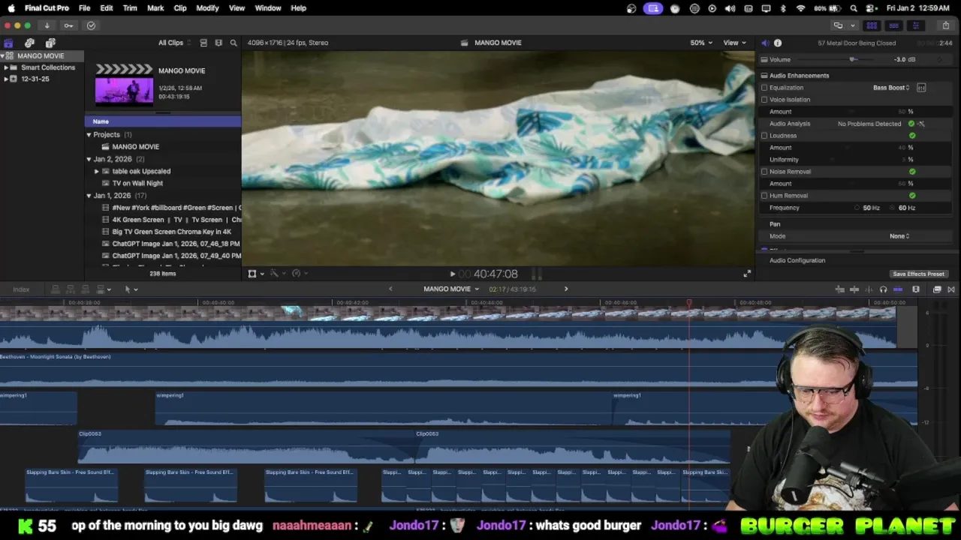
Task: Open the Bass Boost equalization dropdown
Action: point(891,88)
